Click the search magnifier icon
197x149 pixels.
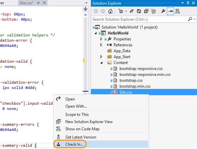point(190,19)
